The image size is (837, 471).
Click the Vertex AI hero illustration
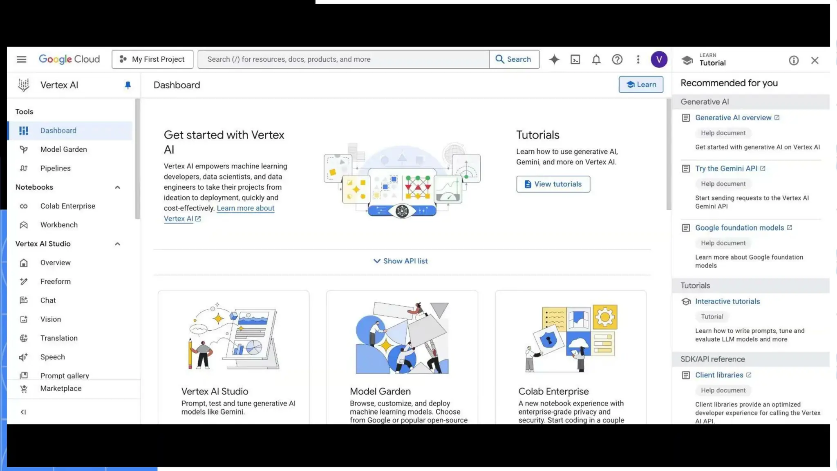coord(402,180)
